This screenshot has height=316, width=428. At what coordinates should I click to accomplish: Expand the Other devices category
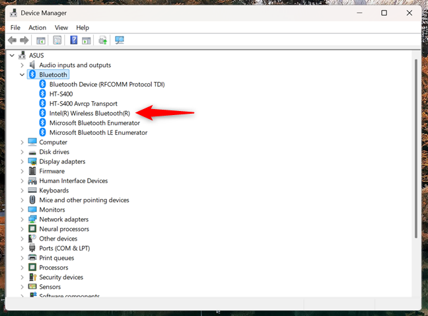[x=22, y=239]
